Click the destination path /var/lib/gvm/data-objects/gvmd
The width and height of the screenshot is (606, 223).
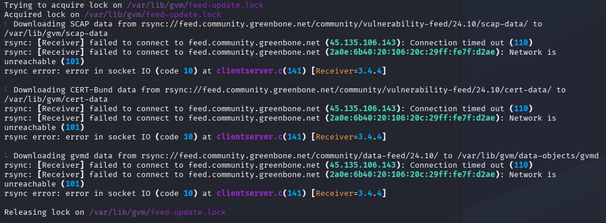point(528,156)
